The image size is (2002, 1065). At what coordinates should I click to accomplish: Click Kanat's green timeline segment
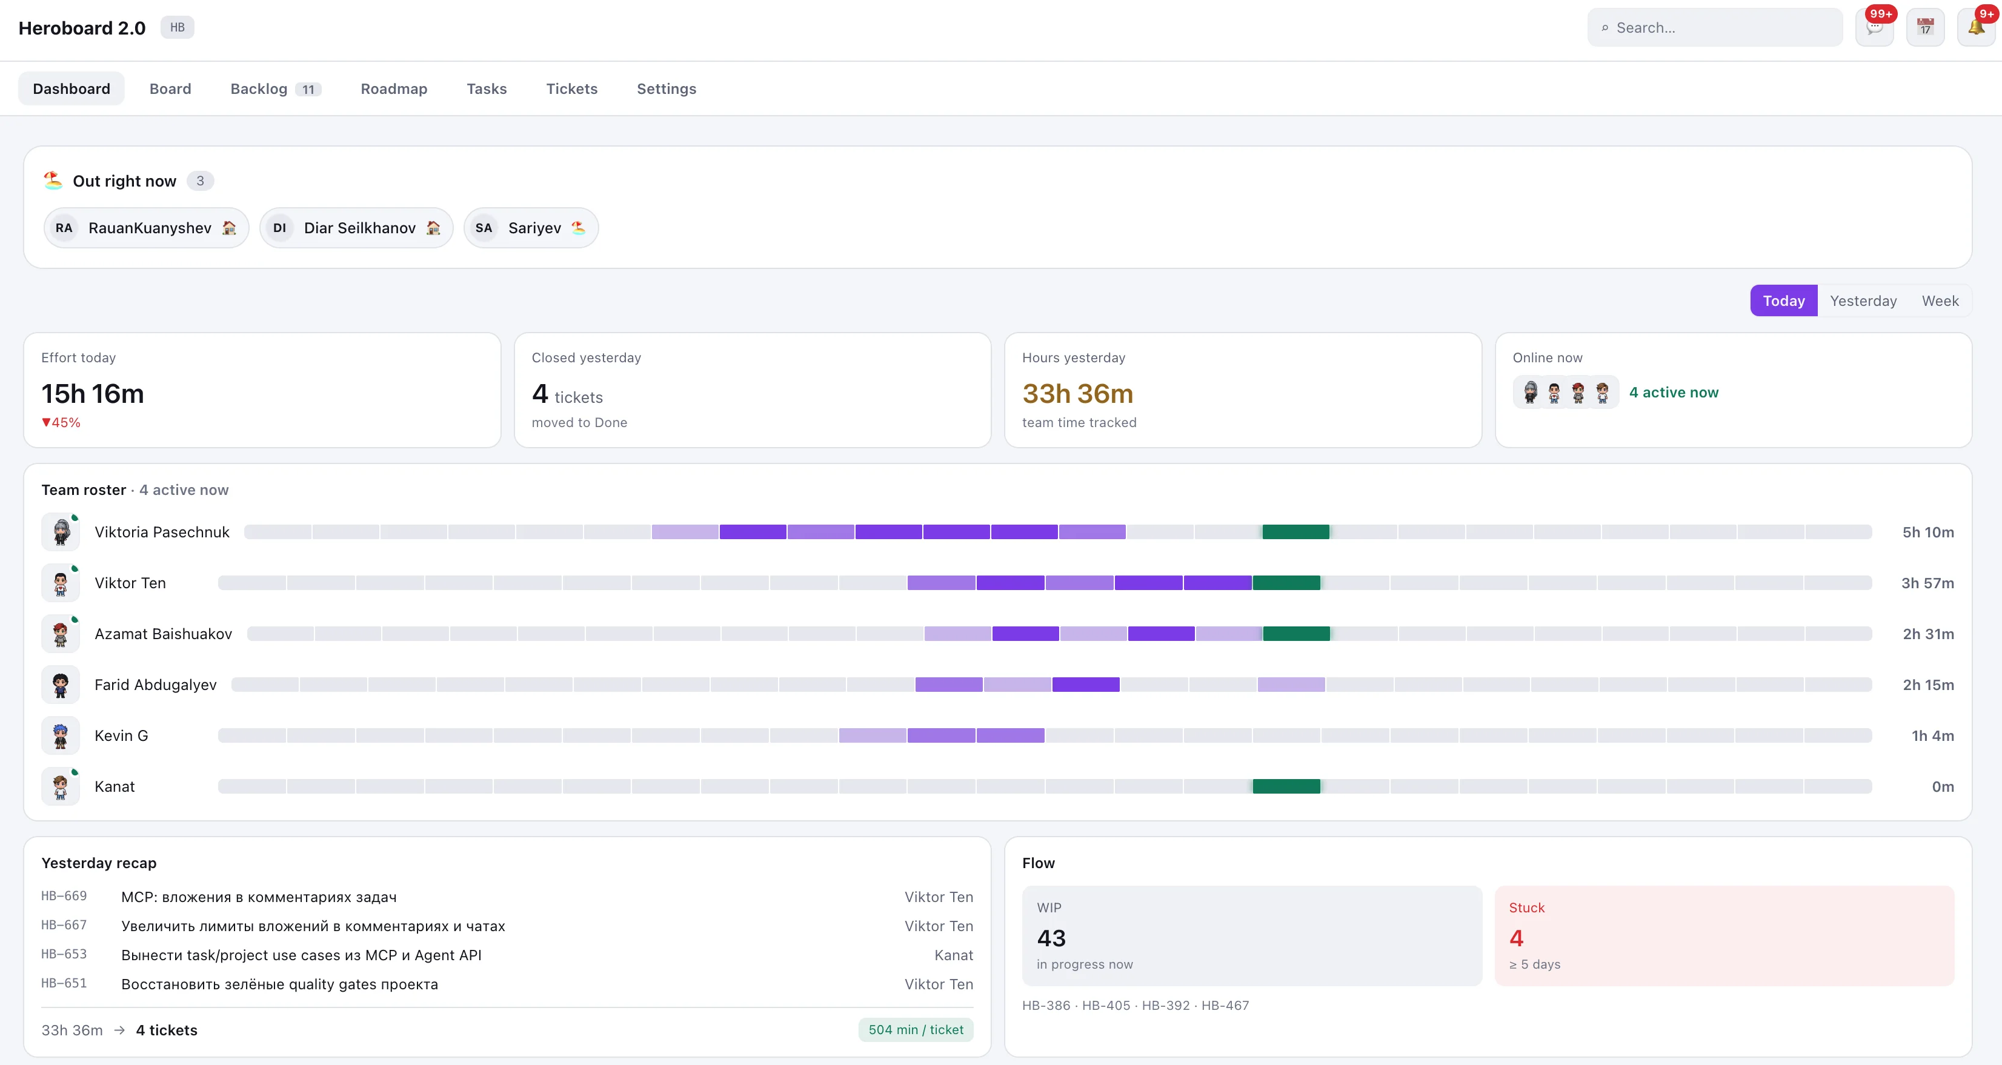[x=1286, y=786]
